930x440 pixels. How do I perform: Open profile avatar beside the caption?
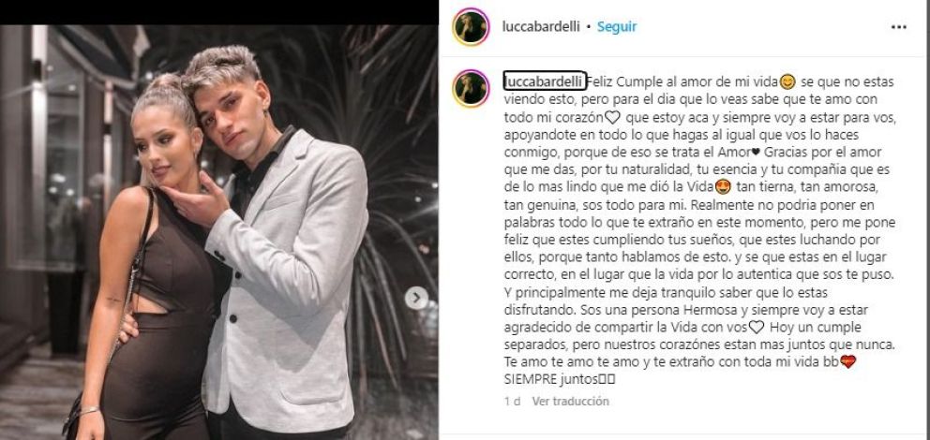471,88
